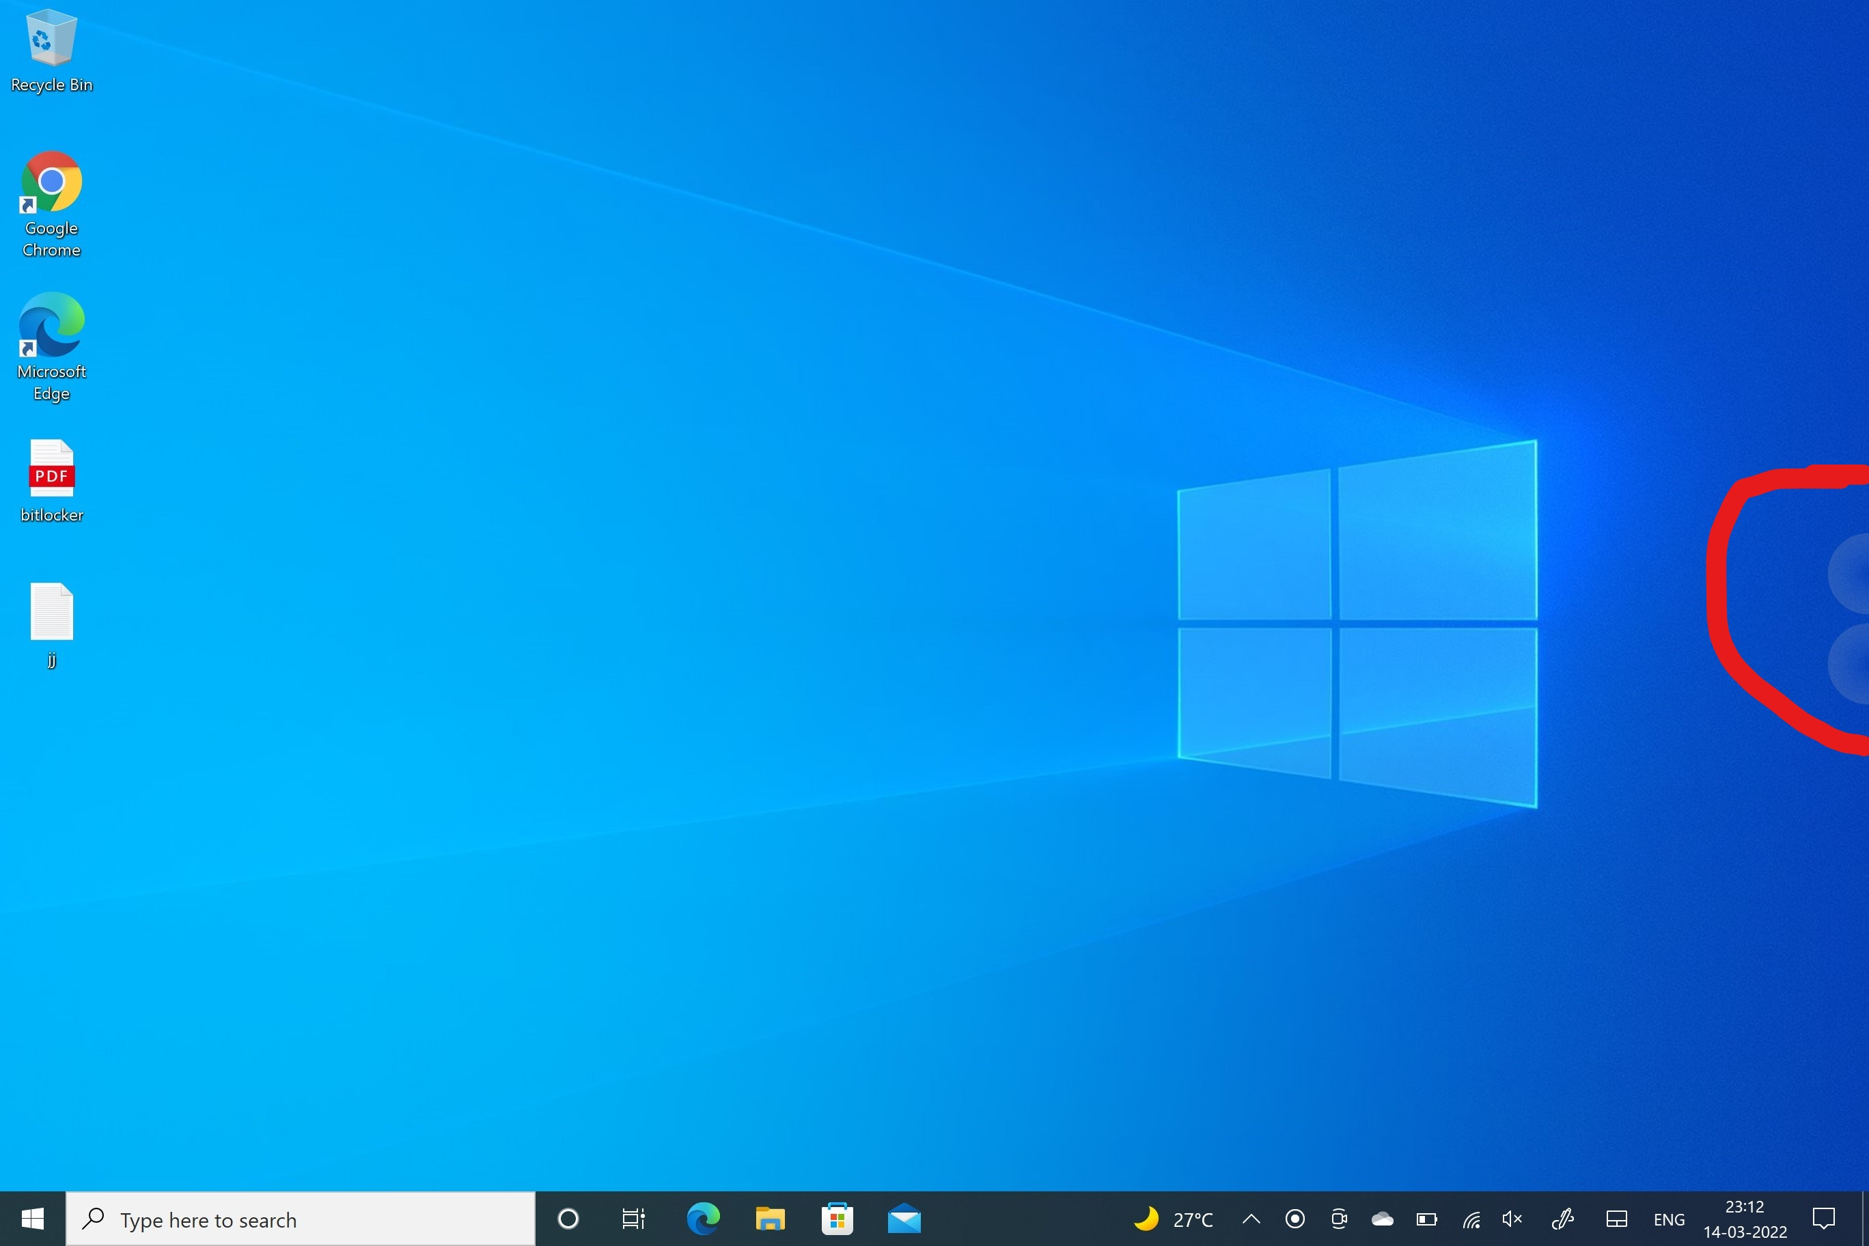The image size is (1869, 1246).
Task: Select the jj text file
Action: coord(52,624)
